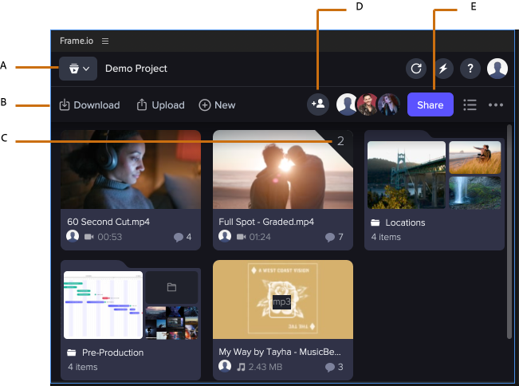Select the third collaborator avatar in the toolbar
The height and width of the screenshot is (386, 519).
click(389, 104)
